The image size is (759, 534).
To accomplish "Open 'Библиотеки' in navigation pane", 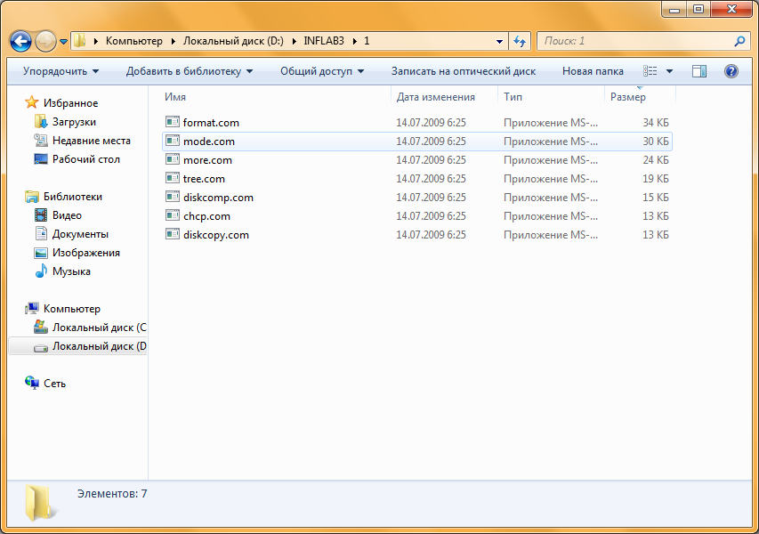I will click(73, 197).
